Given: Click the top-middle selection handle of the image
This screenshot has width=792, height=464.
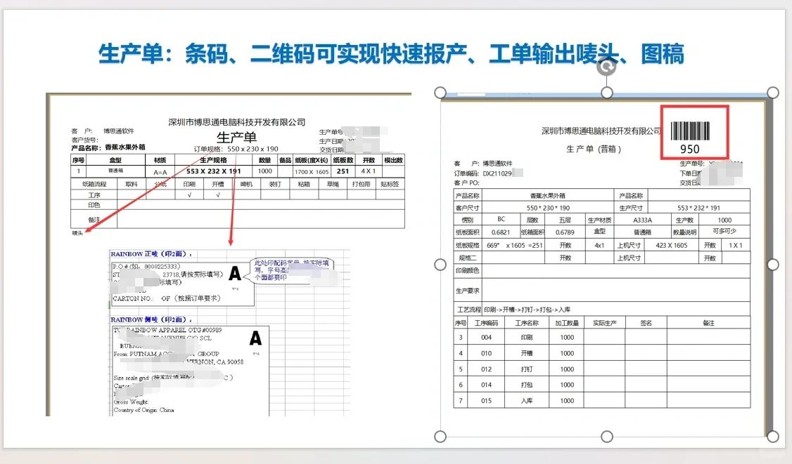Looking at the screenshot, I should [x=606, y=92].
